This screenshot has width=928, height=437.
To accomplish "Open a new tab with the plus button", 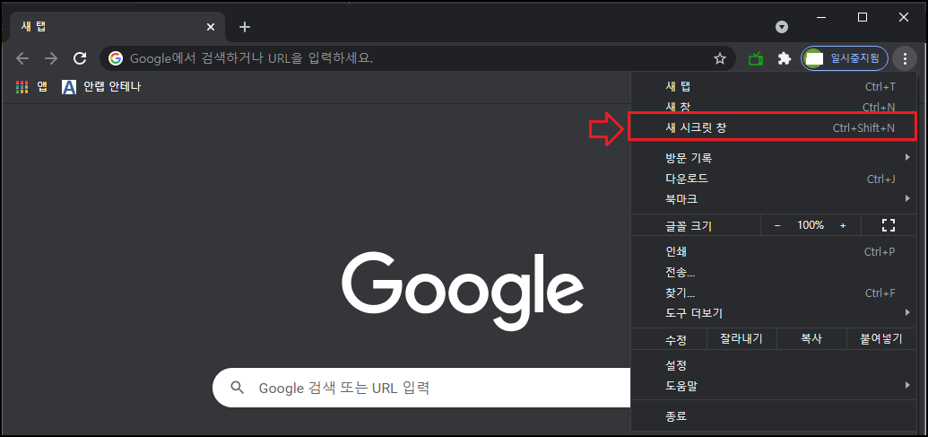I will click(x=245, y=27).
